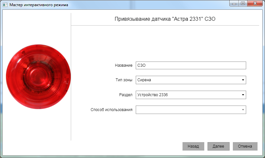
Task: Click the Название label
Action: pyautogui.click(x=124, y=65)
